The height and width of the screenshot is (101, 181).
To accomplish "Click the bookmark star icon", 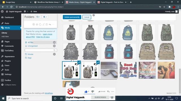I will [x=164, y=7].
